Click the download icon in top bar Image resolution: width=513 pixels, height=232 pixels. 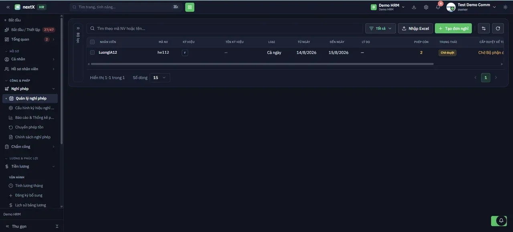[414, 7]
